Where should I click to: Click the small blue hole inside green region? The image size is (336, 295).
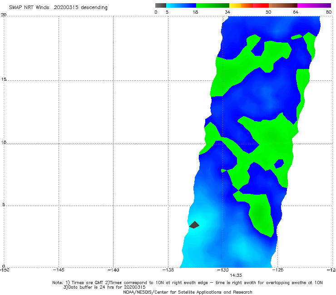click(279, 164)
